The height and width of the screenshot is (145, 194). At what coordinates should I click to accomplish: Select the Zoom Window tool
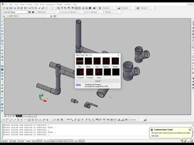65,8
